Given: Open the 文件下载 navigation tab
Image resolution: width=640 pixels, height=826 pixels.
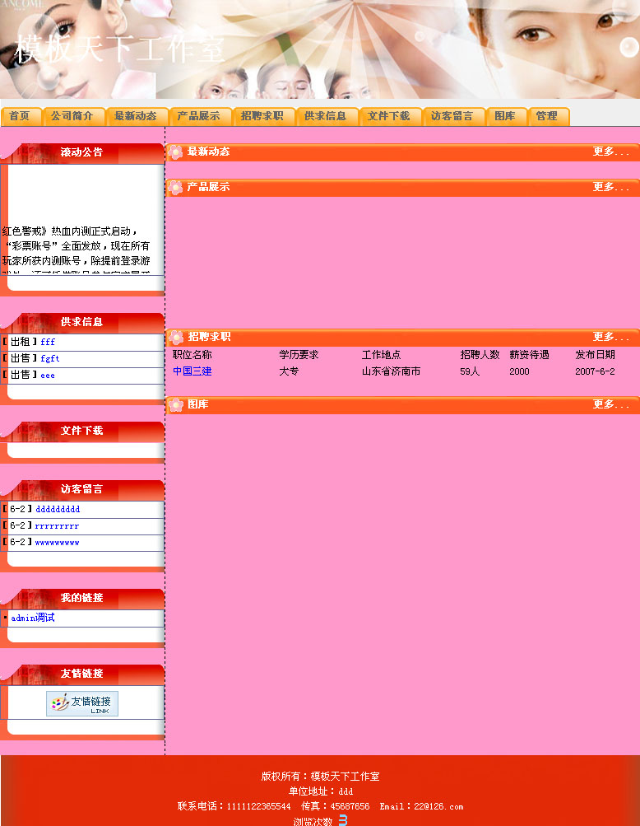Looking at the screenshot, I should (x=389, y=116).
